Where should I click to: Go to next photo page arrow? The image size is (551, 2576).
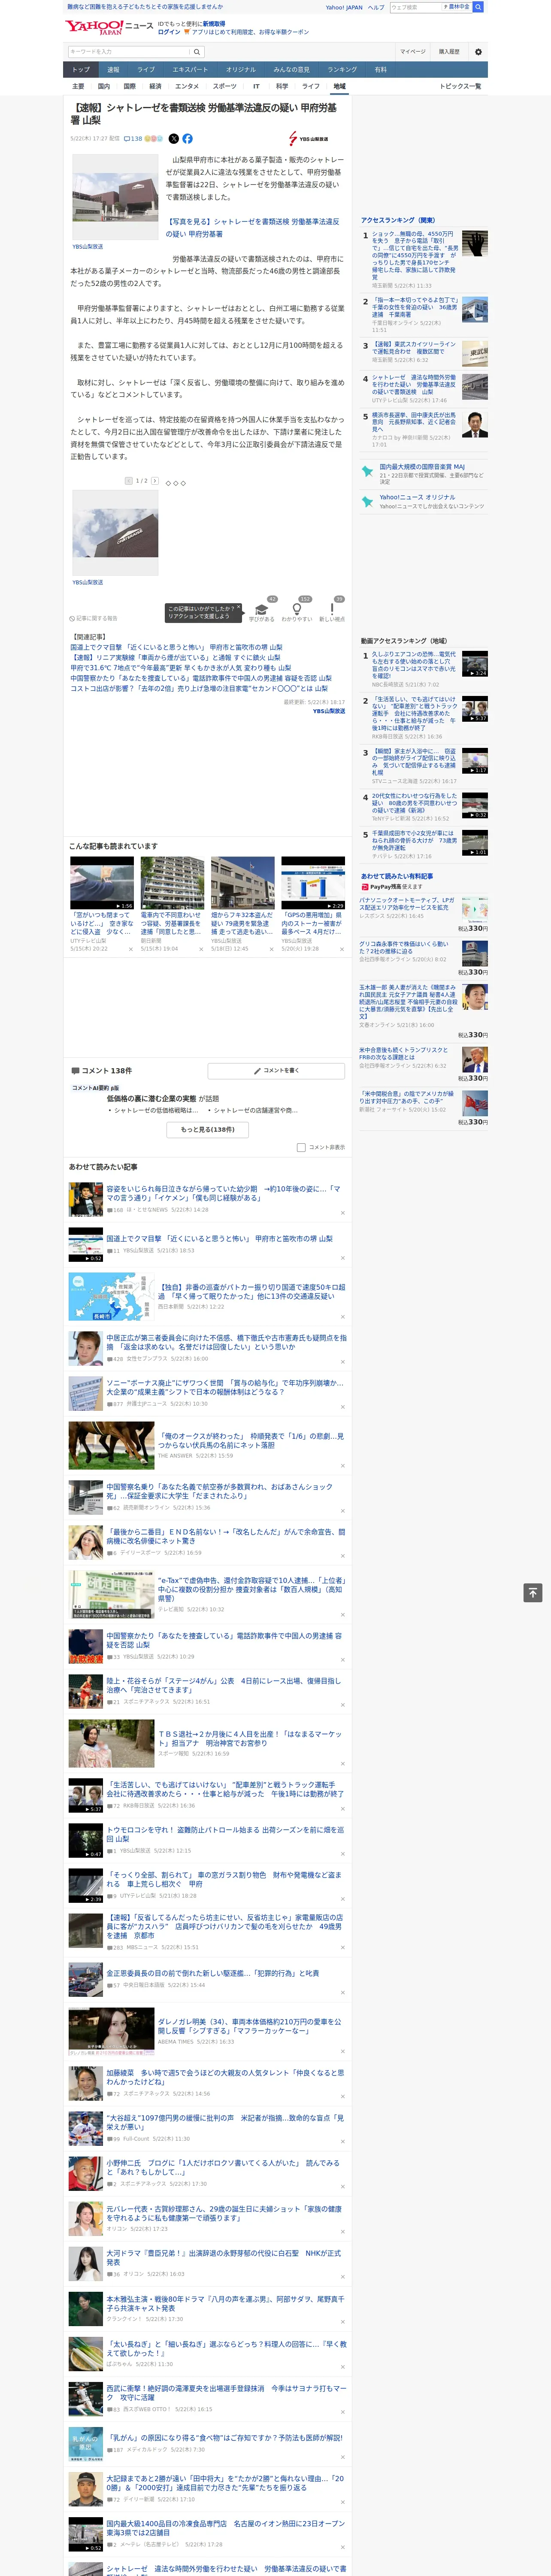pyautogui.click(x=155, y=481)
